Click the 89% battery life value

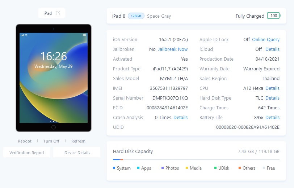(259, 118)
